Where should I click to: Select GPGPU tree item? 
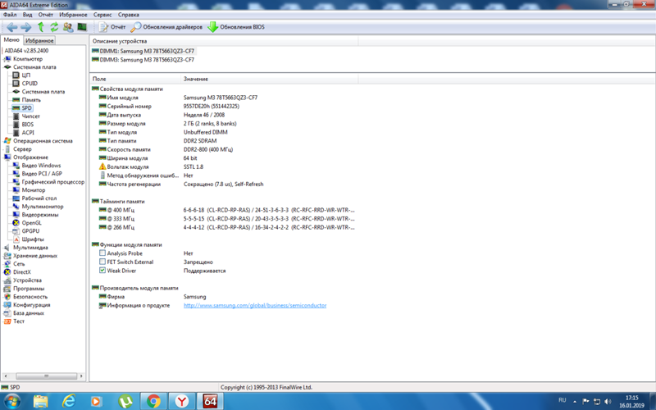[x=30, y=231]
